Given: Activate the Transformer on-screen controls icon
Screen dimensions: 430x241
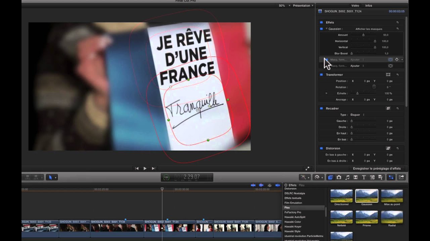Looking at the screenshot, I should tap(388, 75).
